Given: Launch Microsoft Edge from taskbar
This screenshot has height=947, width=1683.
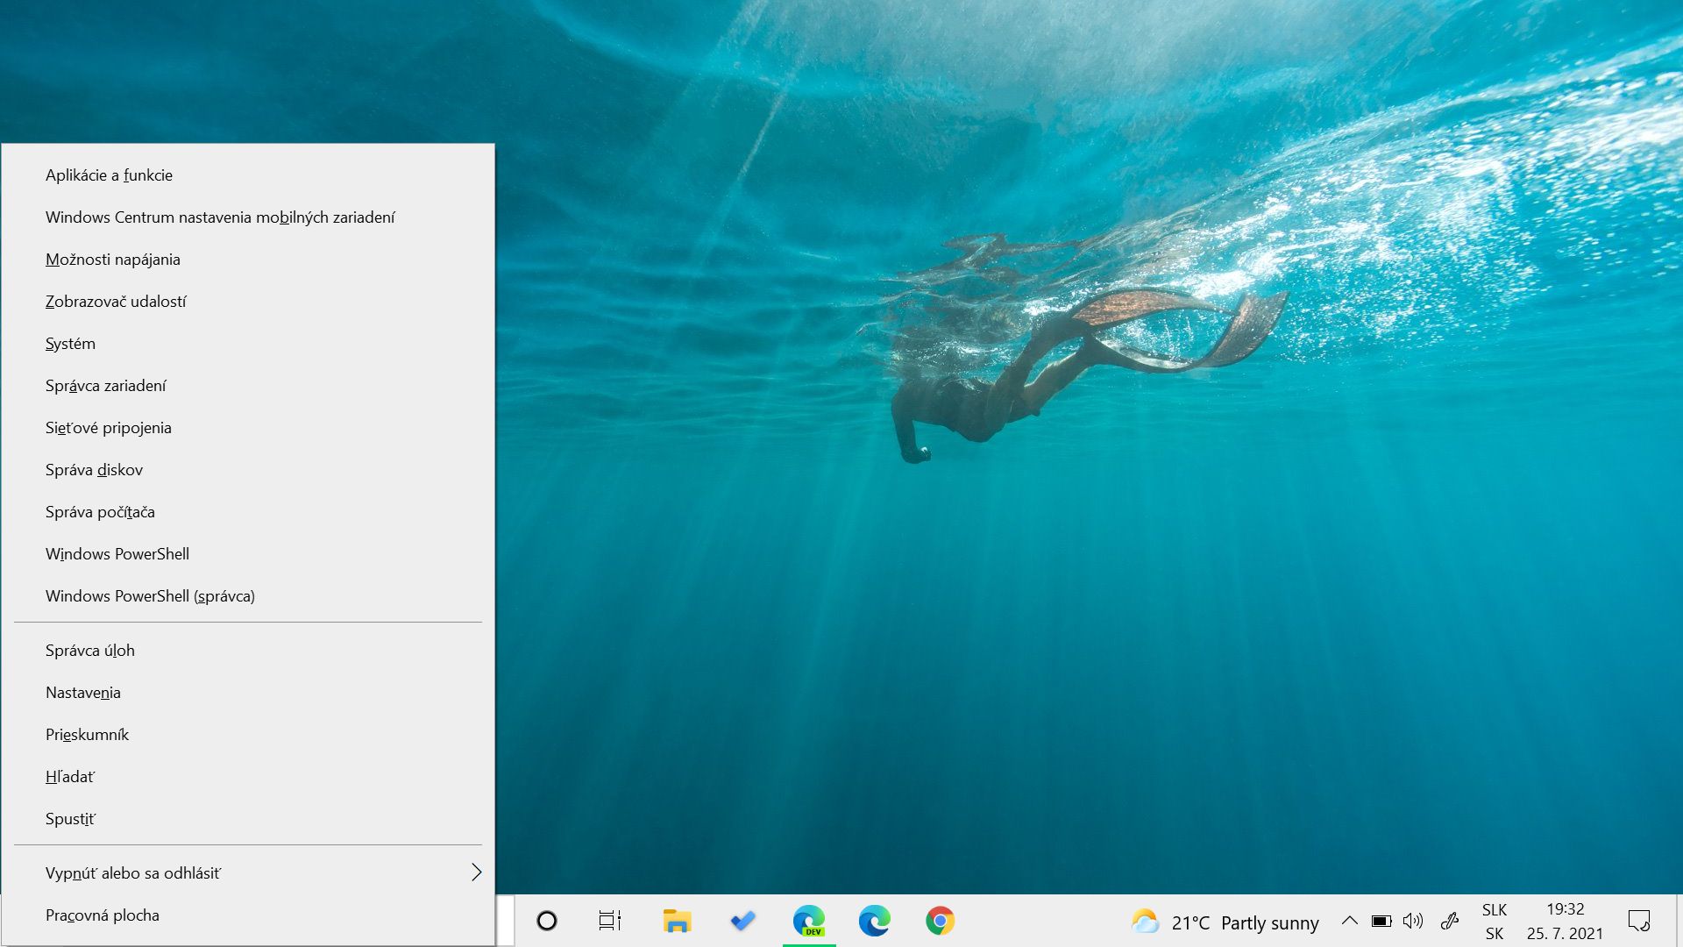Looking at the screenshot, I should tap(874, 921).
